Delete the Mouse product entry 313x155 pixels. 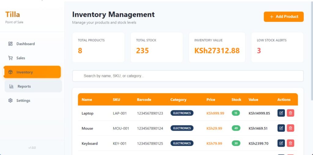pyautogui.click(x=290, y=128)
